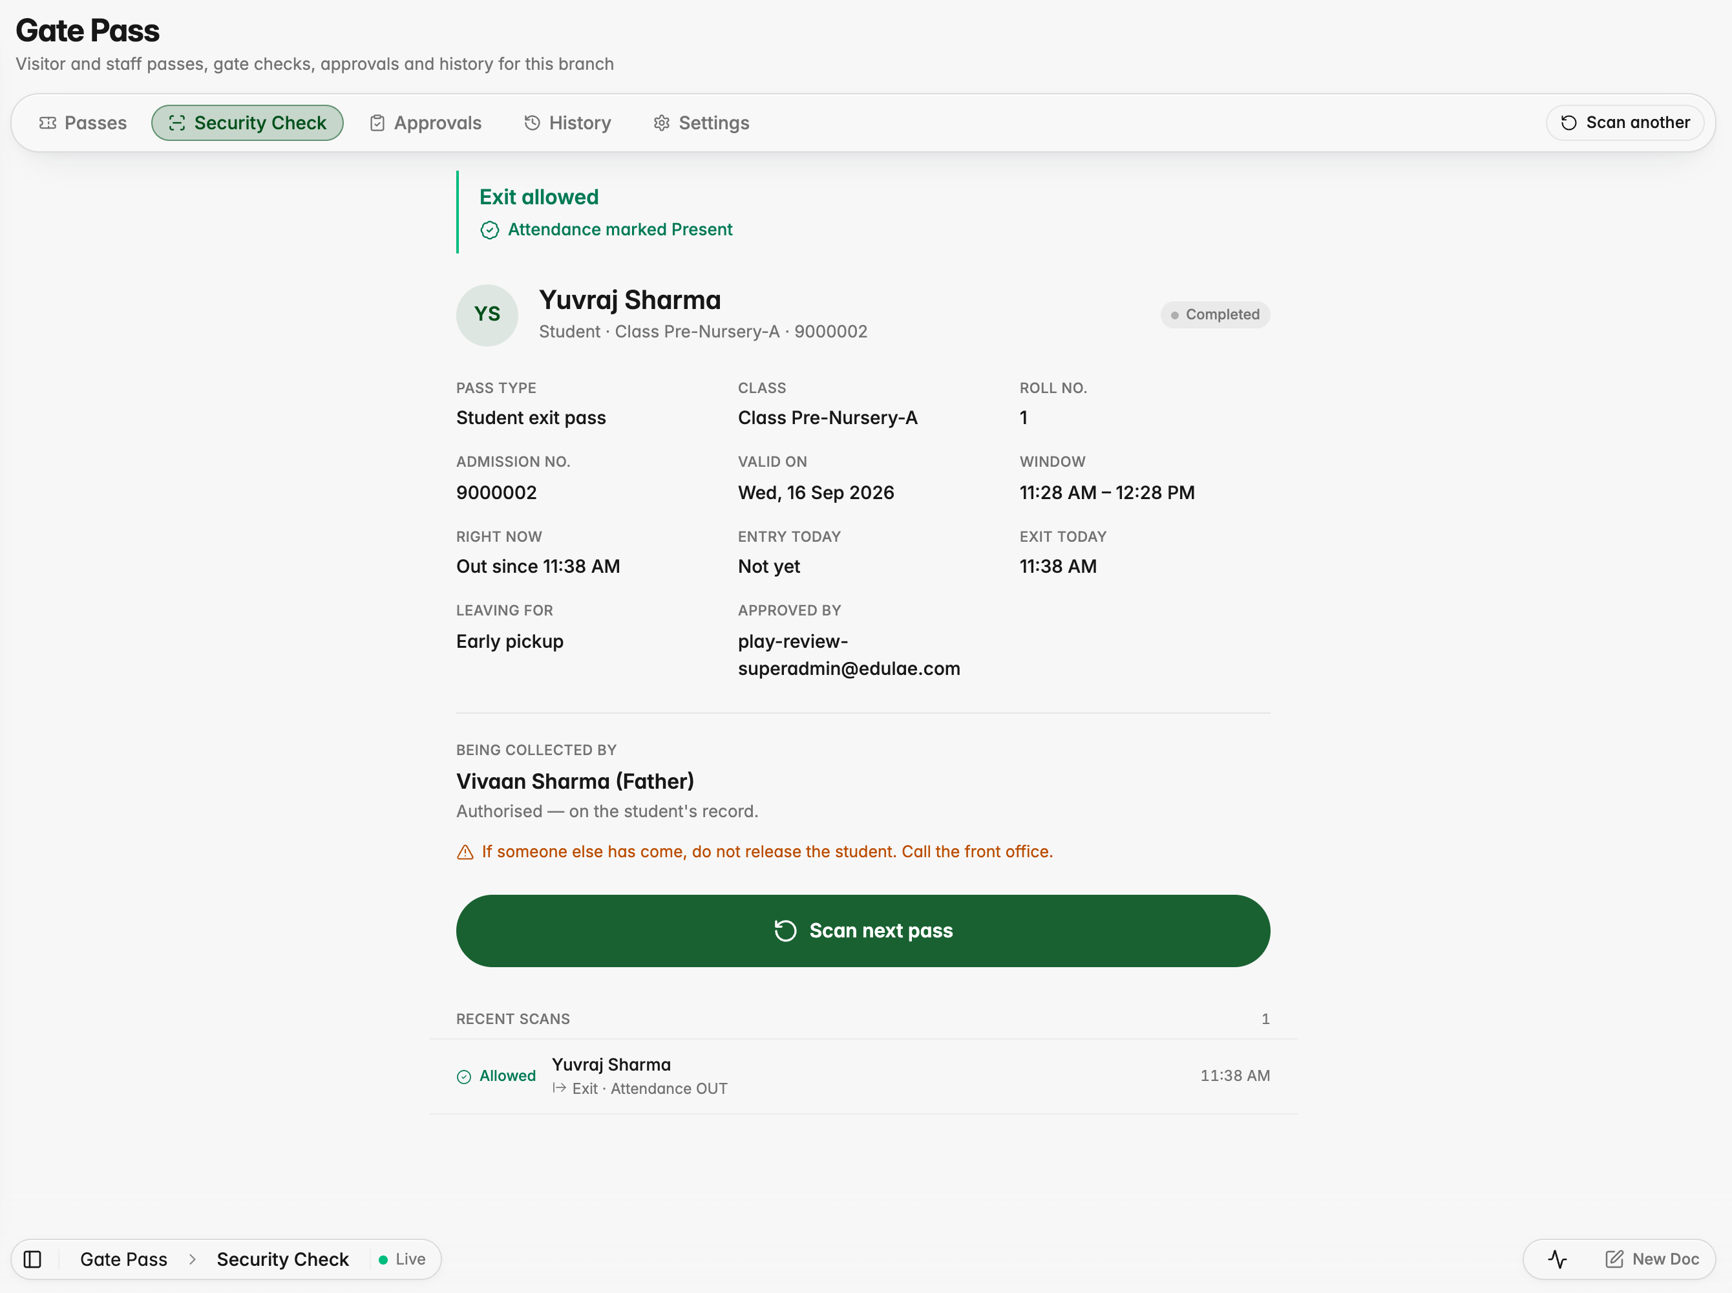Open the Passes tab

click(x=83, y=123)
